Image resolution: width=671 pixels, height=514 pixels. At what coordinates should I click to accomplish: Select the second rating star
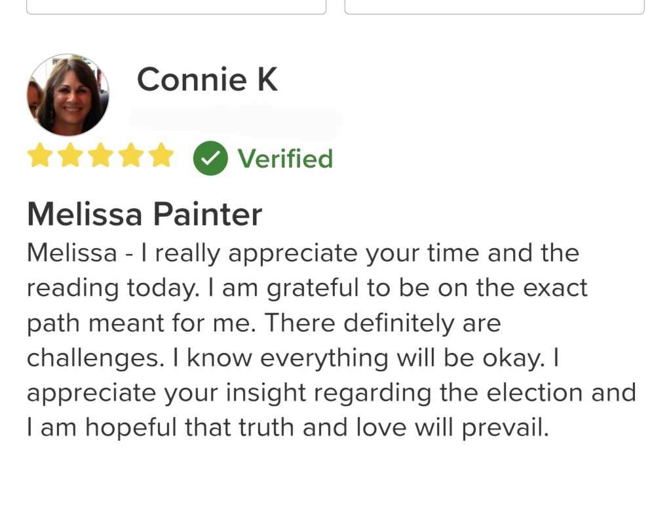click(70, 156)
